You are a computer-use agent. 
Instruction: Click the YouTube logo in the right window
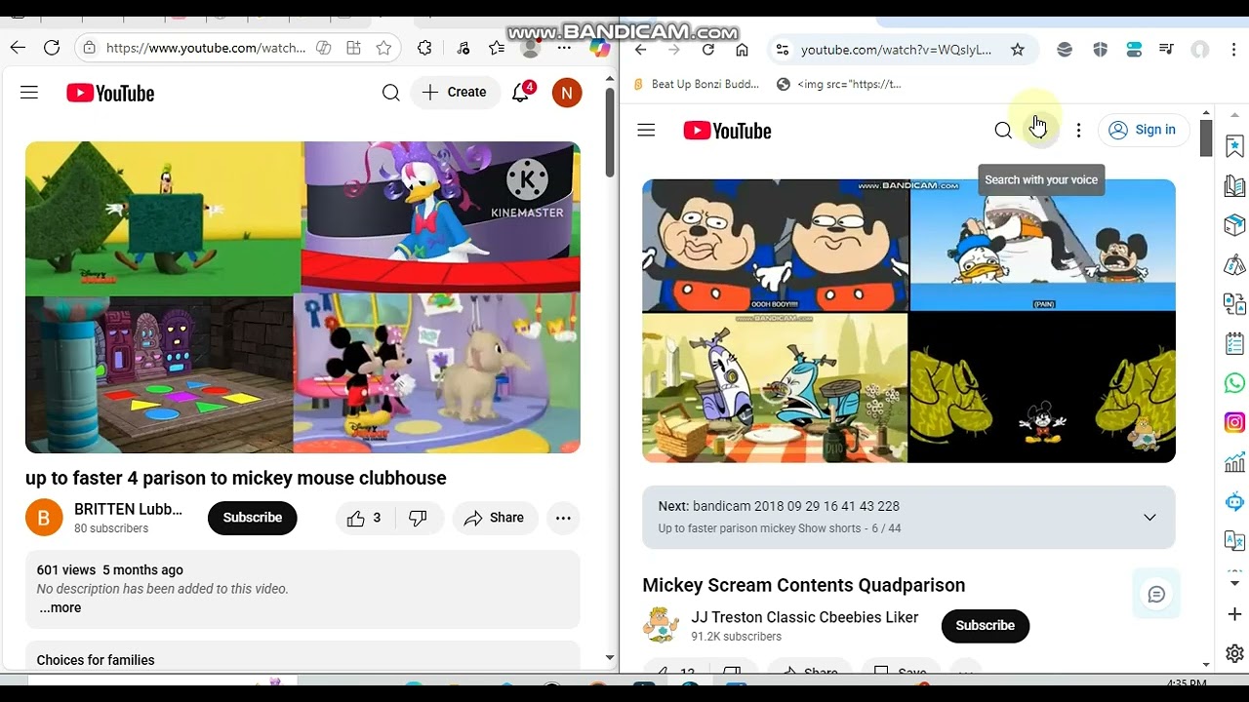point(727,131)
